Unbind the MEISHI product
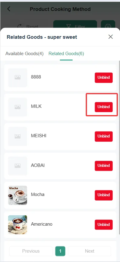The image size is (120, 262). 104,136
